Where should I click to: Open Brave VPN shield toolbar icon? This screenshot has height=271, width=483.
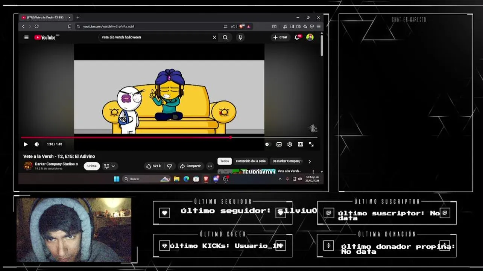click(x=312, y=26)
